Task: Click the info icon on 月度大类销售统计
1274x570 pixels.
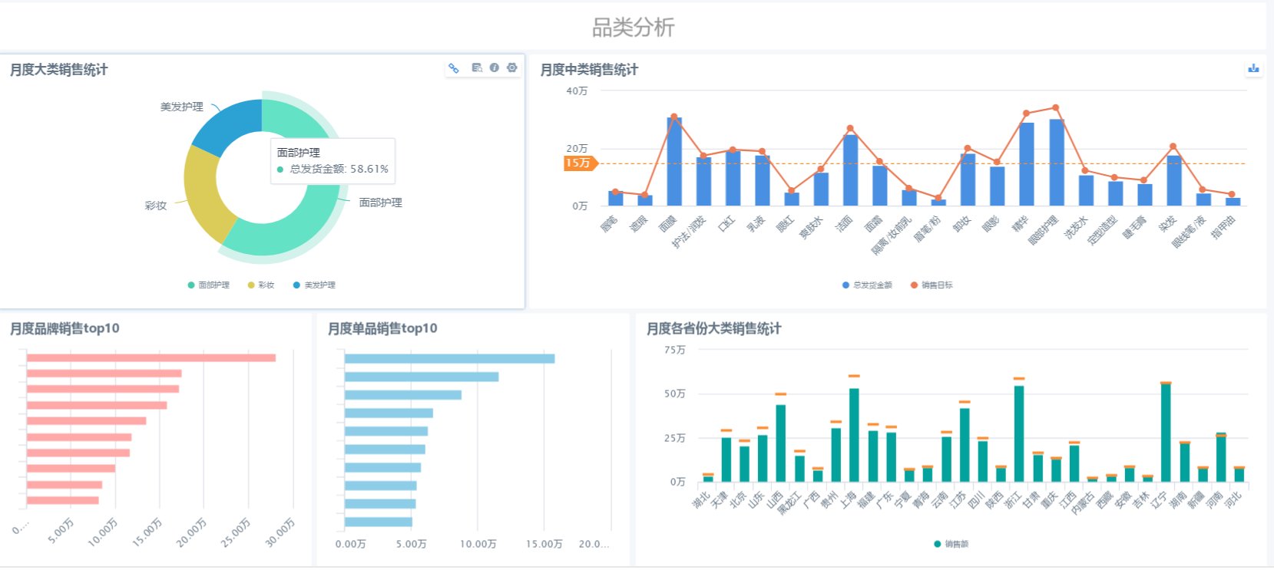Action: coord(494,68)
